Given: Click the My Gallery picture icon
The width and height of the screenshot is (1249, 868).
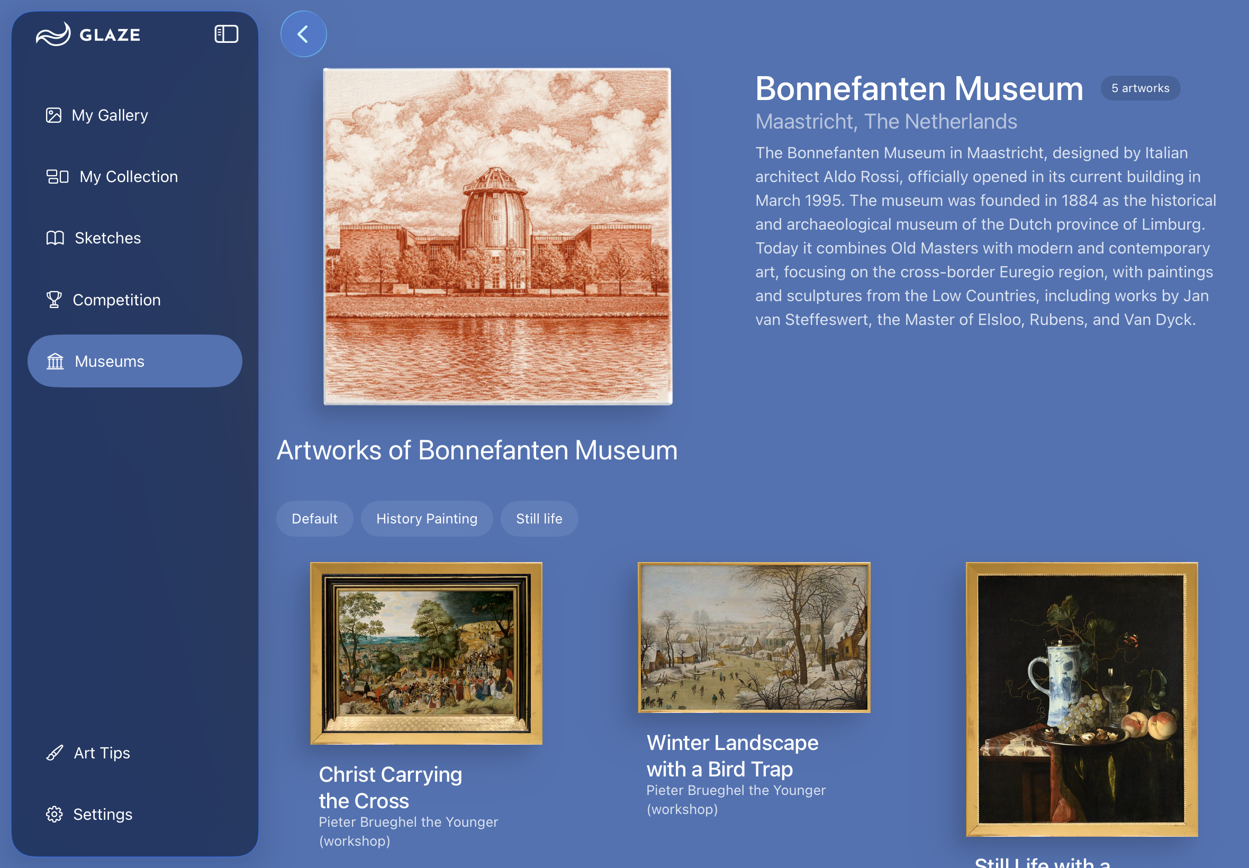Looking at the screenshot, I should click(x=53, y=115).
